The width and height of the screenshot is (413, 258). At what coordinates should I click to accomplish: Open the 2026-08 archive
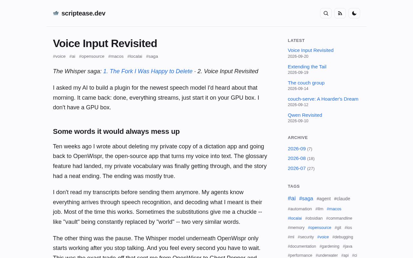(x=297, y=158)
